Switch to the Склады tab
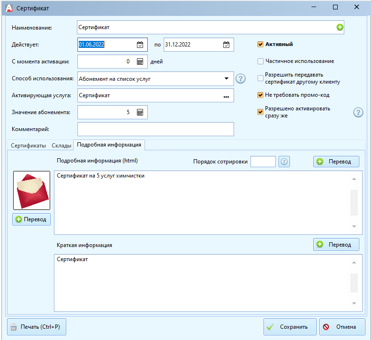The width and height of the screenshot is (371, 340). (x=61, y=146)
